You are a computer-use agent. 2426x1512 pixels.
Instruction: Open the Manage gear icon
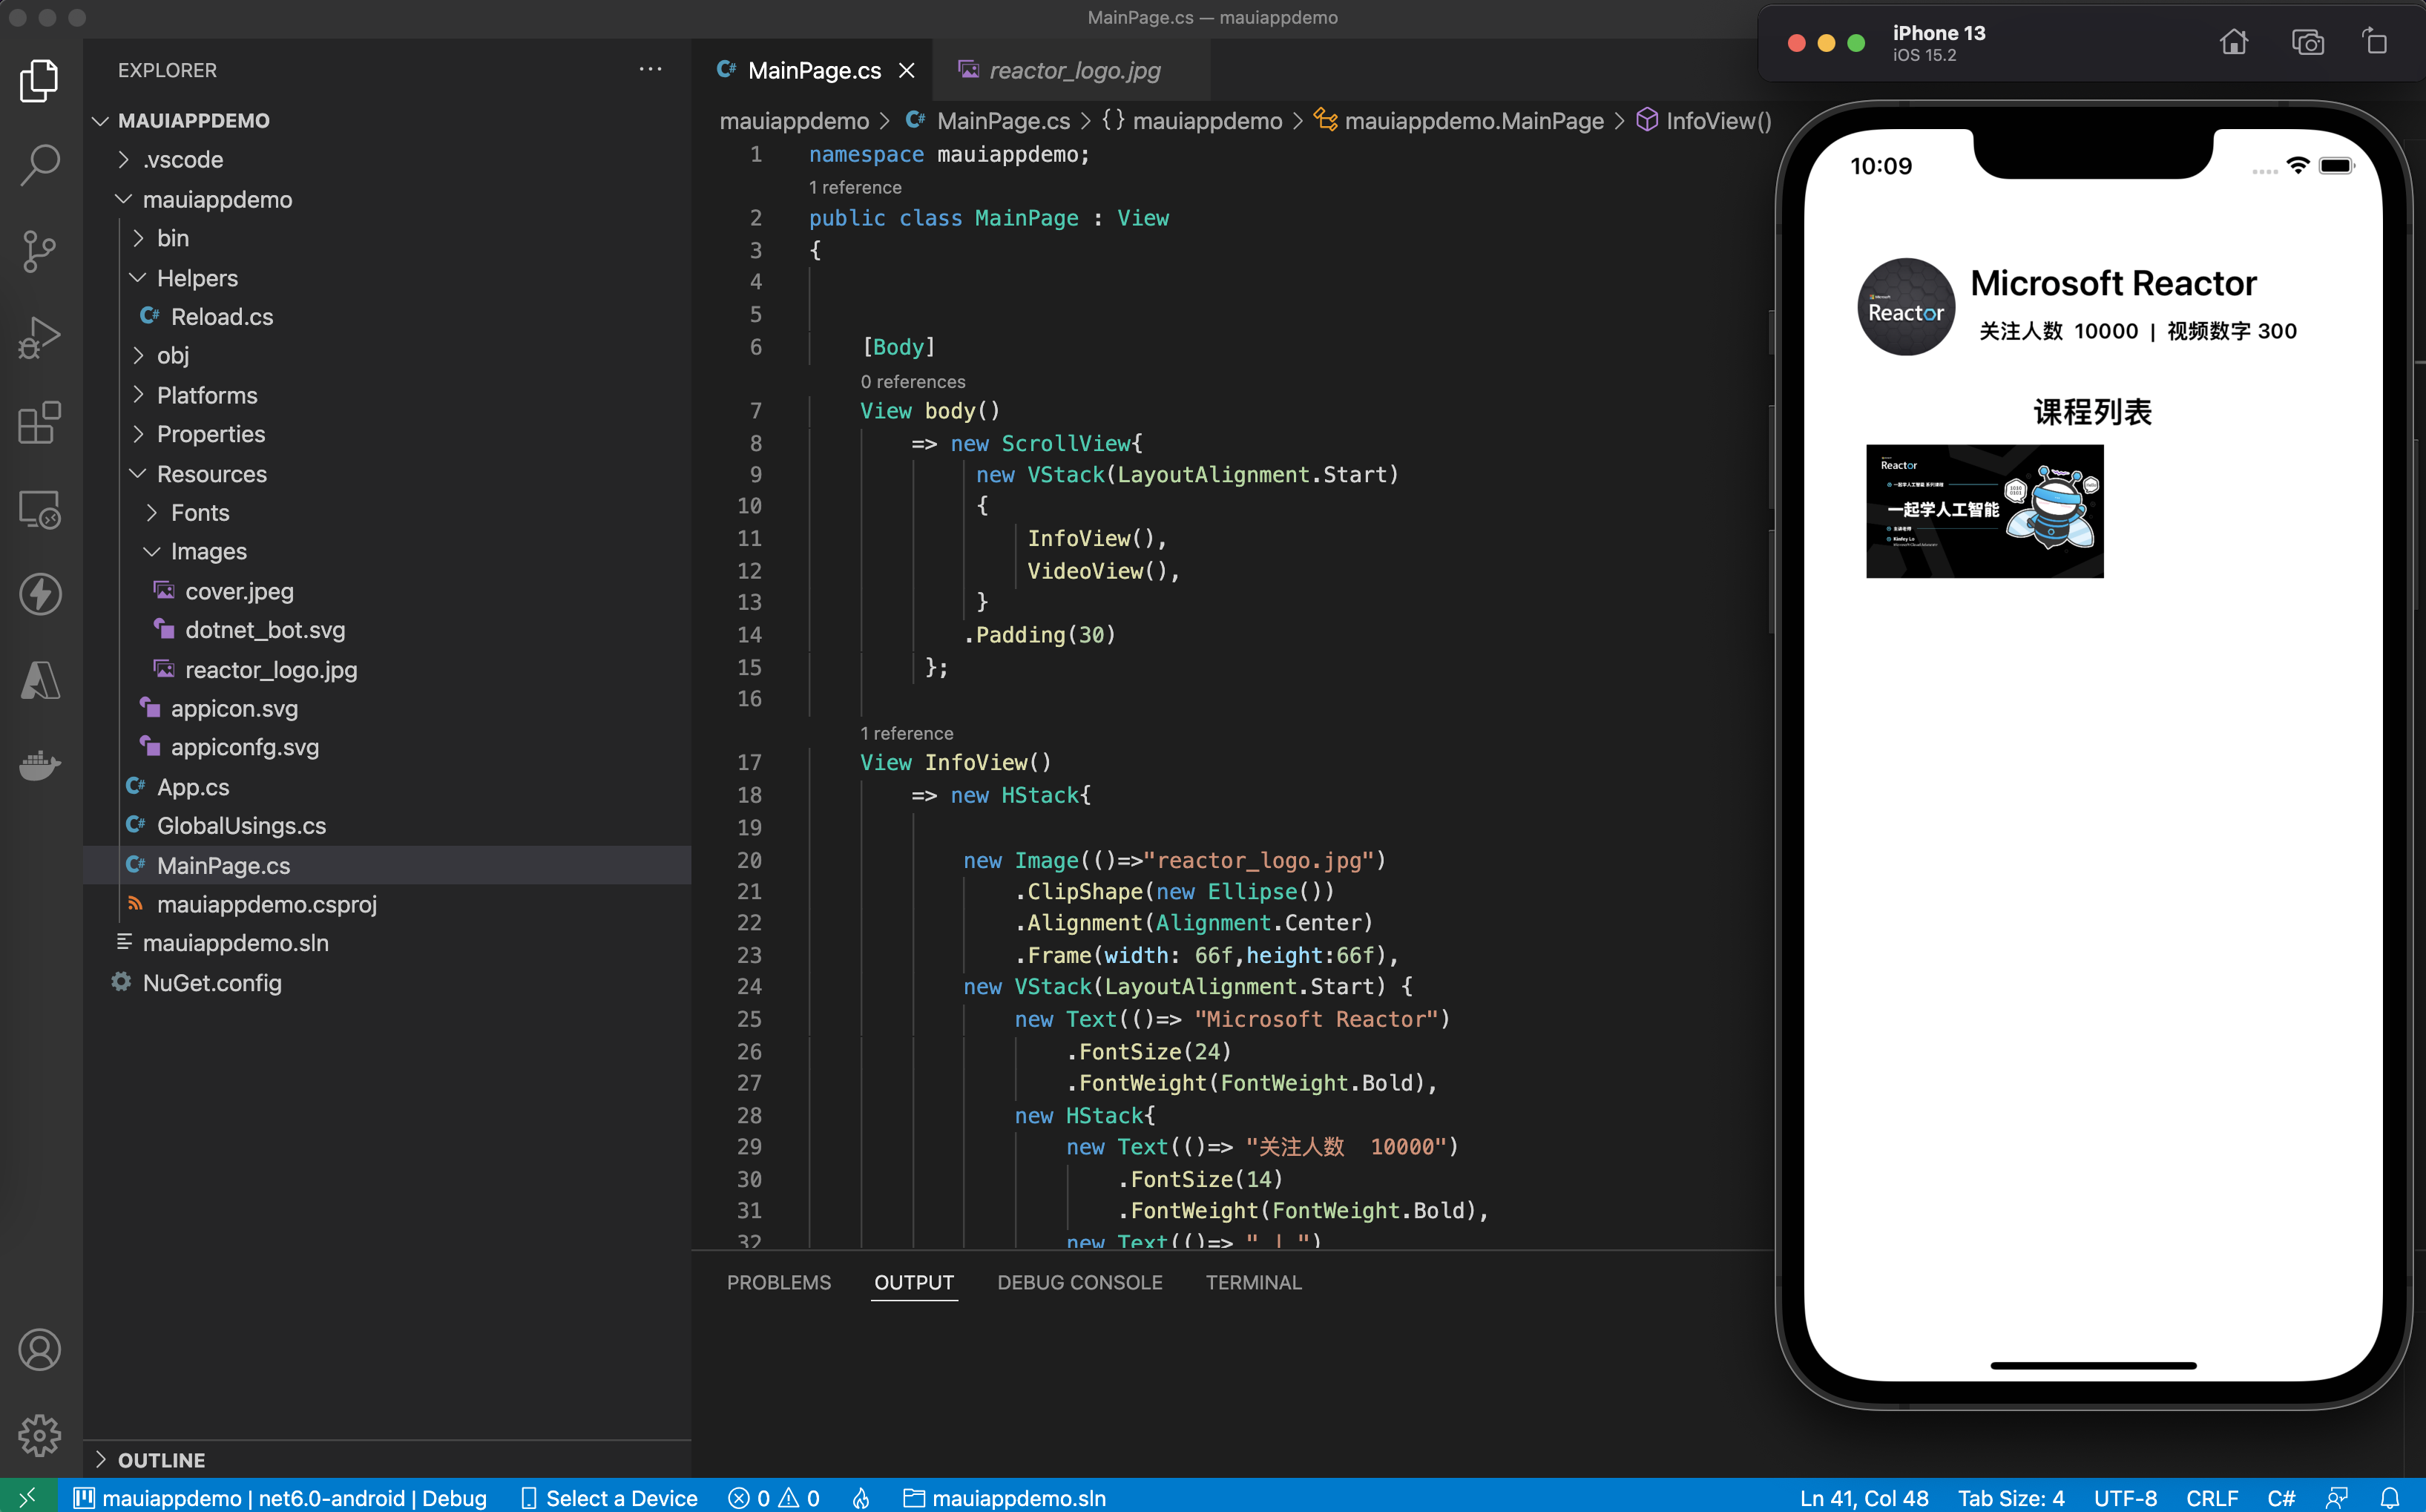coord(40,1436)
